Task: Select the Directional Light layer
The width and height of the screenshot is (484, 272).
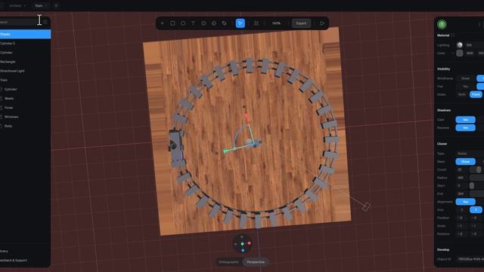Action: pyautogui.click(x=25, y=71)
